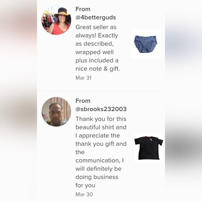Tap the @4betterguds username link
This screenshot has width=202, height=202.
coord(95,17)
